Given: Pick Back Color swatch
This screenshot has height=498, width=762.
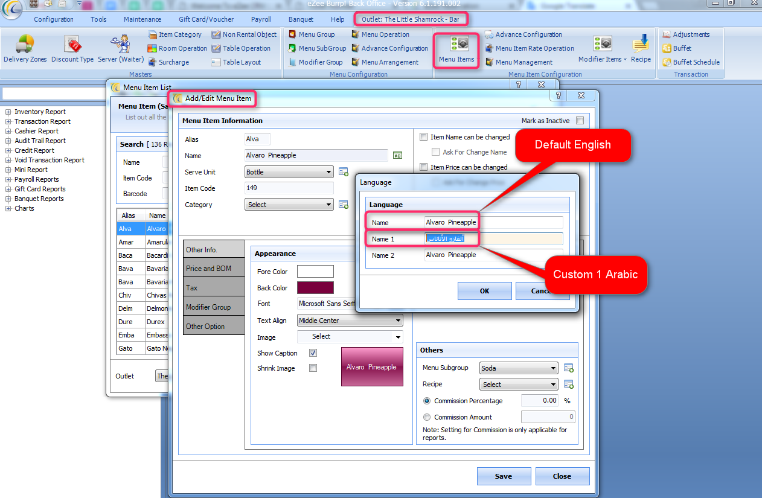Looking at the screenshot, I should pos(315,288).
